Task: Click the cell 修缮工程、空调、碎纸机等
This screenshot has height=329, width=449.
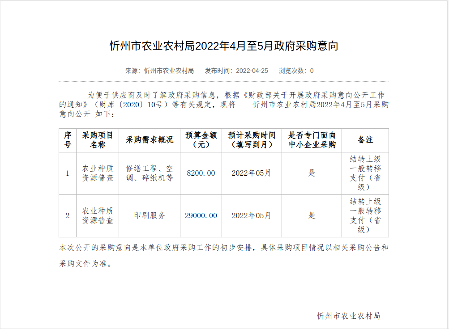Action: 150,173
